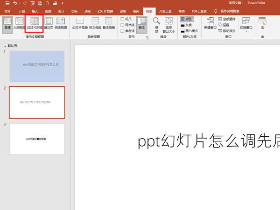Click the Zoom (缩放) magnifier icon
Viewport: 280px width, 210px height.
[x=156, y=23]
